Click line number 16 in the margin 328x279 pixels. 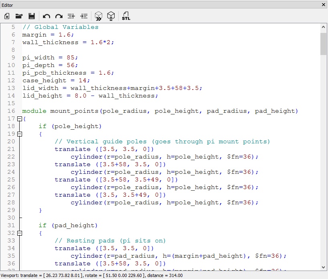point(11,111)
